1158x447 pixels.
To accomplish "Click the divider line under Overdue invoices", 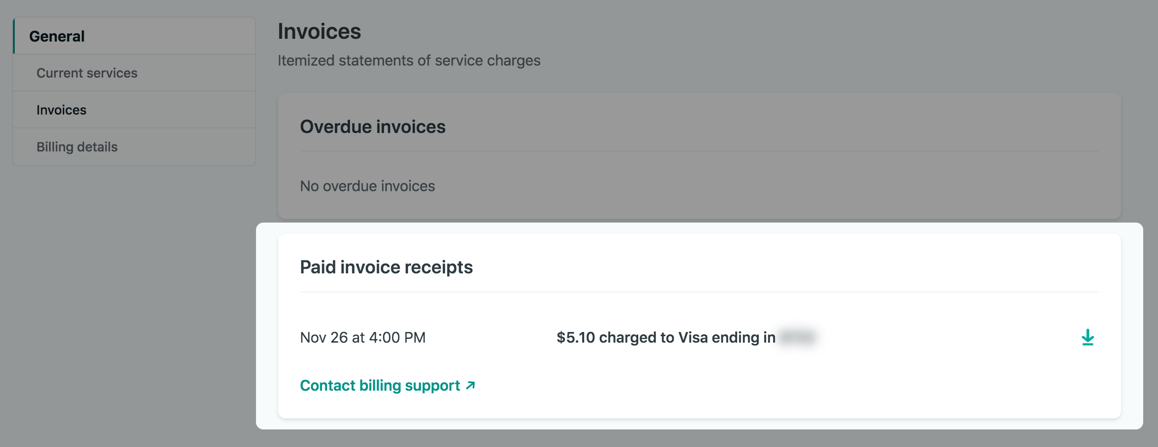I will 699,151.
